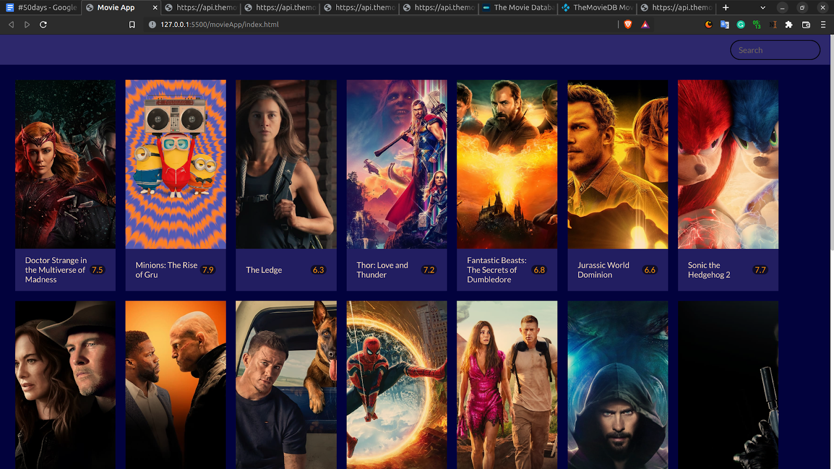Click the title 'Minions: The Rise of Gru'
This screenshot has height=469, width=834.
[166, 270]
